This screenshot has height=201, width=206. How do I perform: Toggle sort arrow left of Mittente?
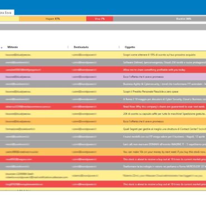(2, 48)
